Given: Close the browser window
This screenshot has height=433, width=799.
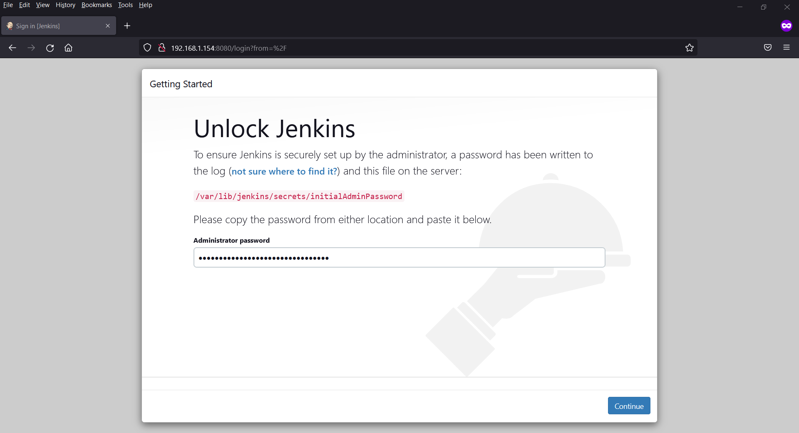Looking at the screenshot, I should pos(787,7).
